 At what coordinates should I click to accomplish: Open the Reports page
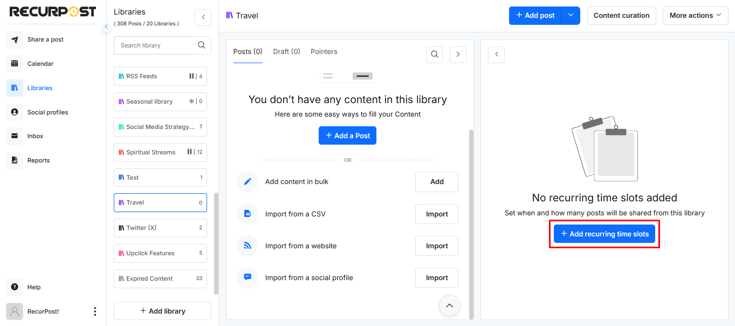(38, 160)
